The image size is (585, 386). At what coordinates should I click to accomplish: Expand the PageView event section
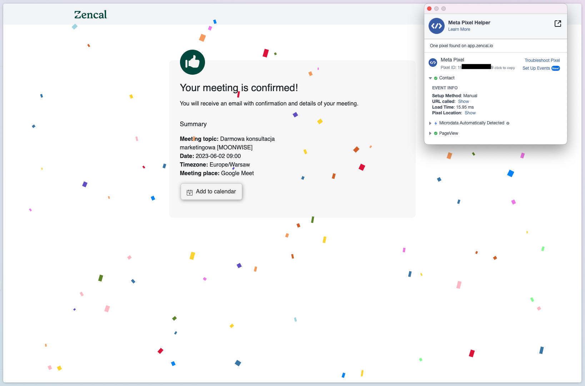click(x=430, y=133)
